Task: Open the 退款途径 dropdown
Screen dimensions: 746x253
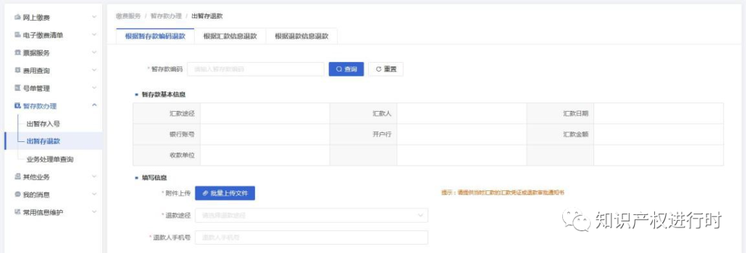Action: click(x=311, y=216)
